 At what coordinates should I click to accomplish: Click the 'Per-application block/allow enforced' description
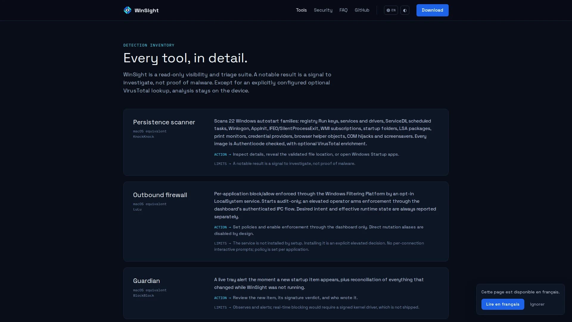click(x=325, y=205)
